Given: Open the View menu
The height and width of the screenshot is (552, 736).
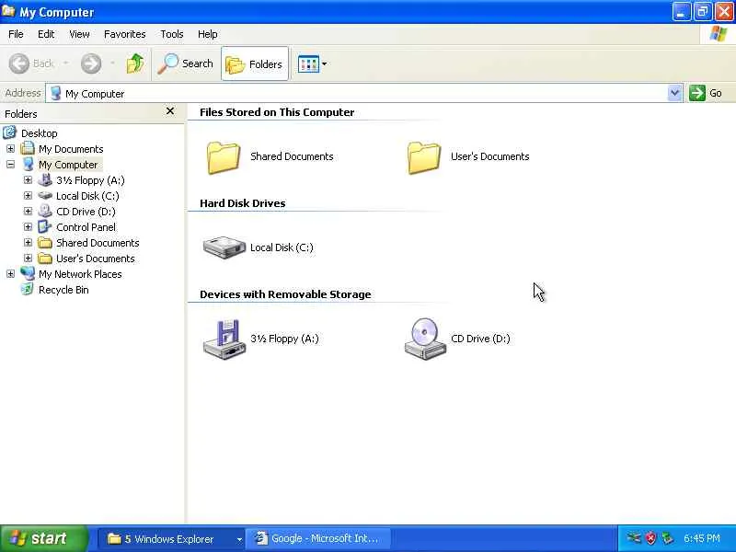Looking at the screenshot, I should click(79, 34).
